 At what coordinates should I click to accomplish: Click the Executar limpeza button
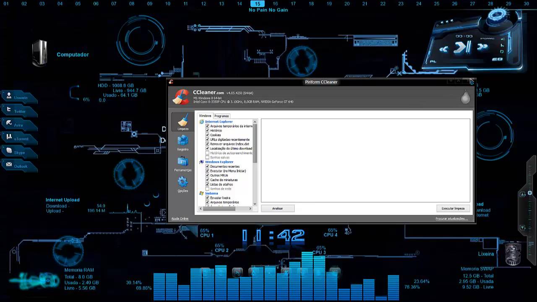[453, 208]
